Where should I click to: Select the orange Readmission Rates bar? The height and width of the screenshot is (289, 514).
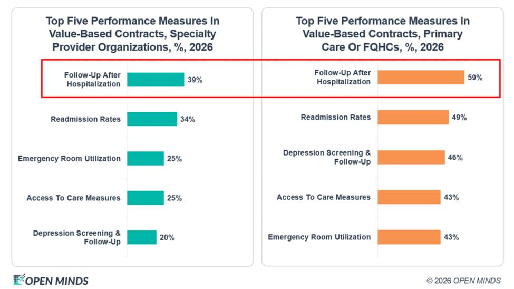tap(413, 118)
